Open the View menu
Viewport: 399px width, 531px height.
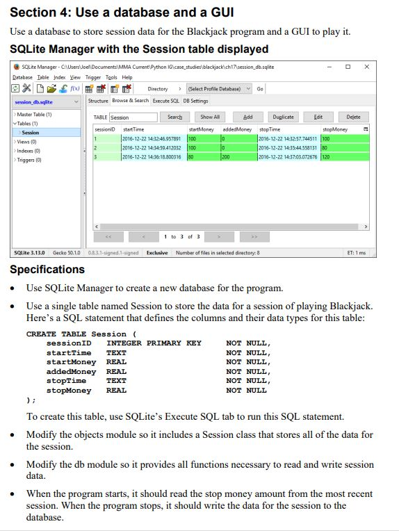(x=75, y=78)
